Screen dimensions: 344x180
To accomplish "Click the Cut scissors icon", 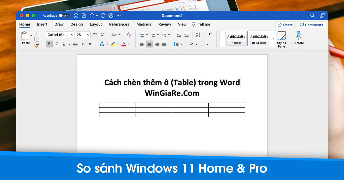I will (37, 34).
